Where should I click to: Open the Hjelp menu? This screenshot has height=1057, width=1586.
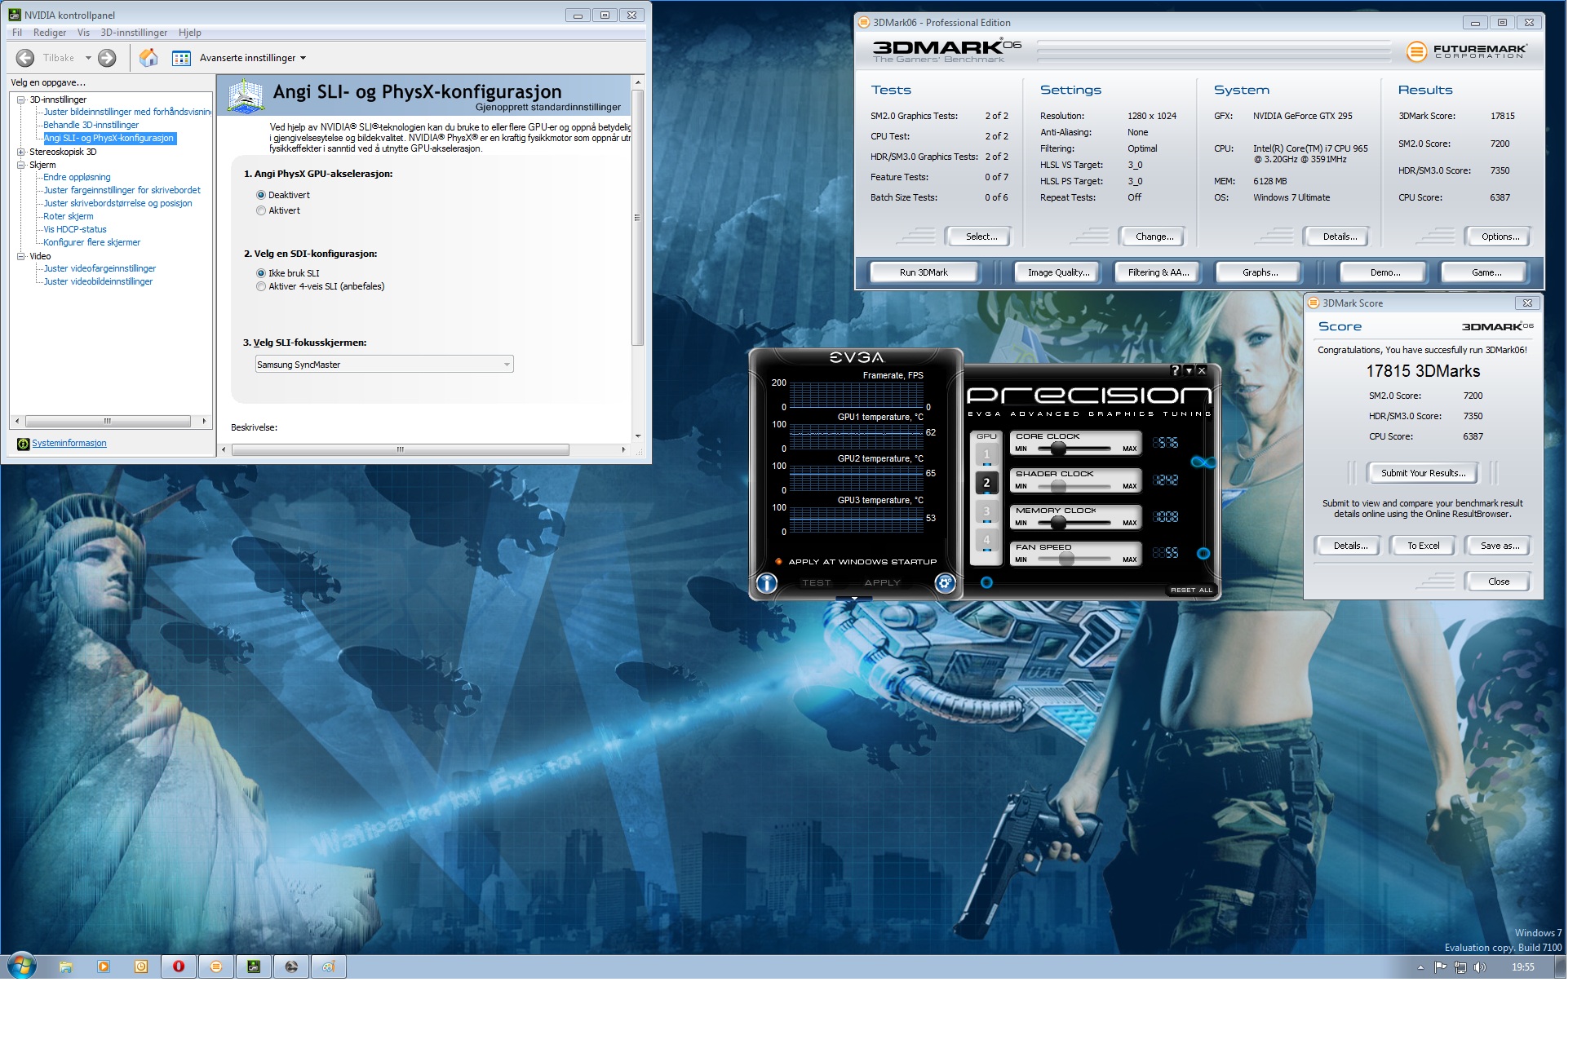(189, 33)
